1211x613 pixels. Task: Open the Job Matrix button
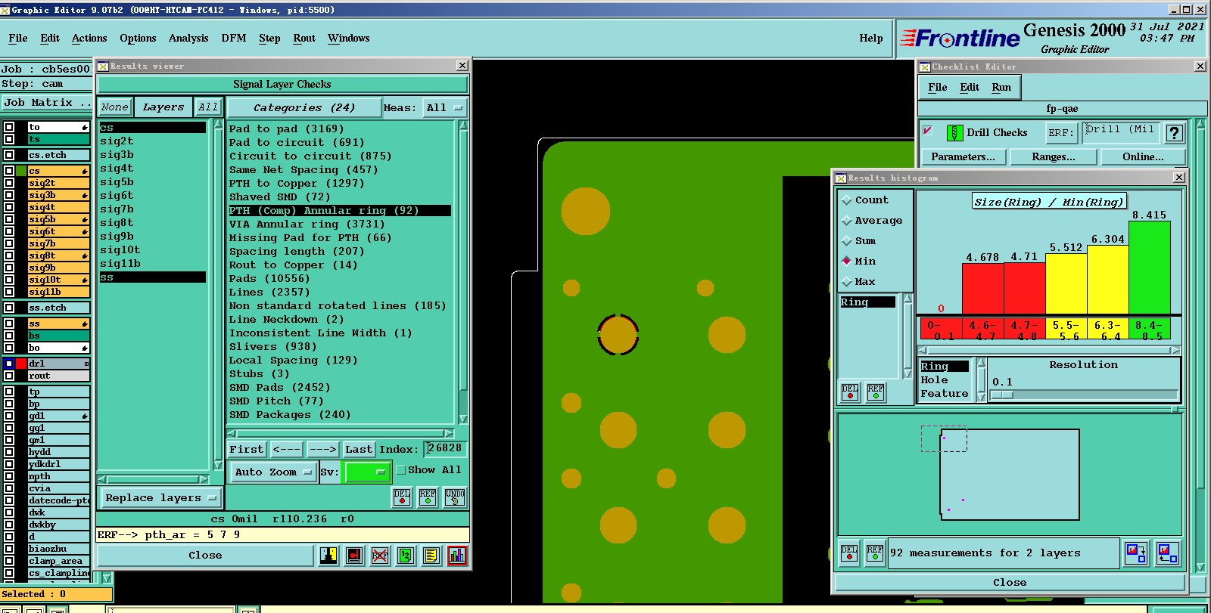click(x=46, y=103)
